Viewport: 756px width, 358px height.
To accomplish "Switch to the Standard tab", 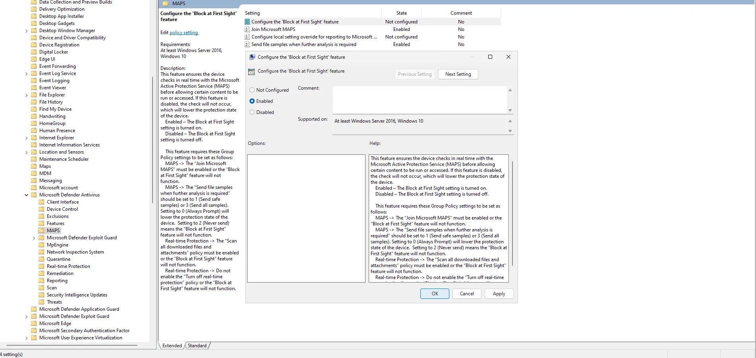I will tap(197, 346).
